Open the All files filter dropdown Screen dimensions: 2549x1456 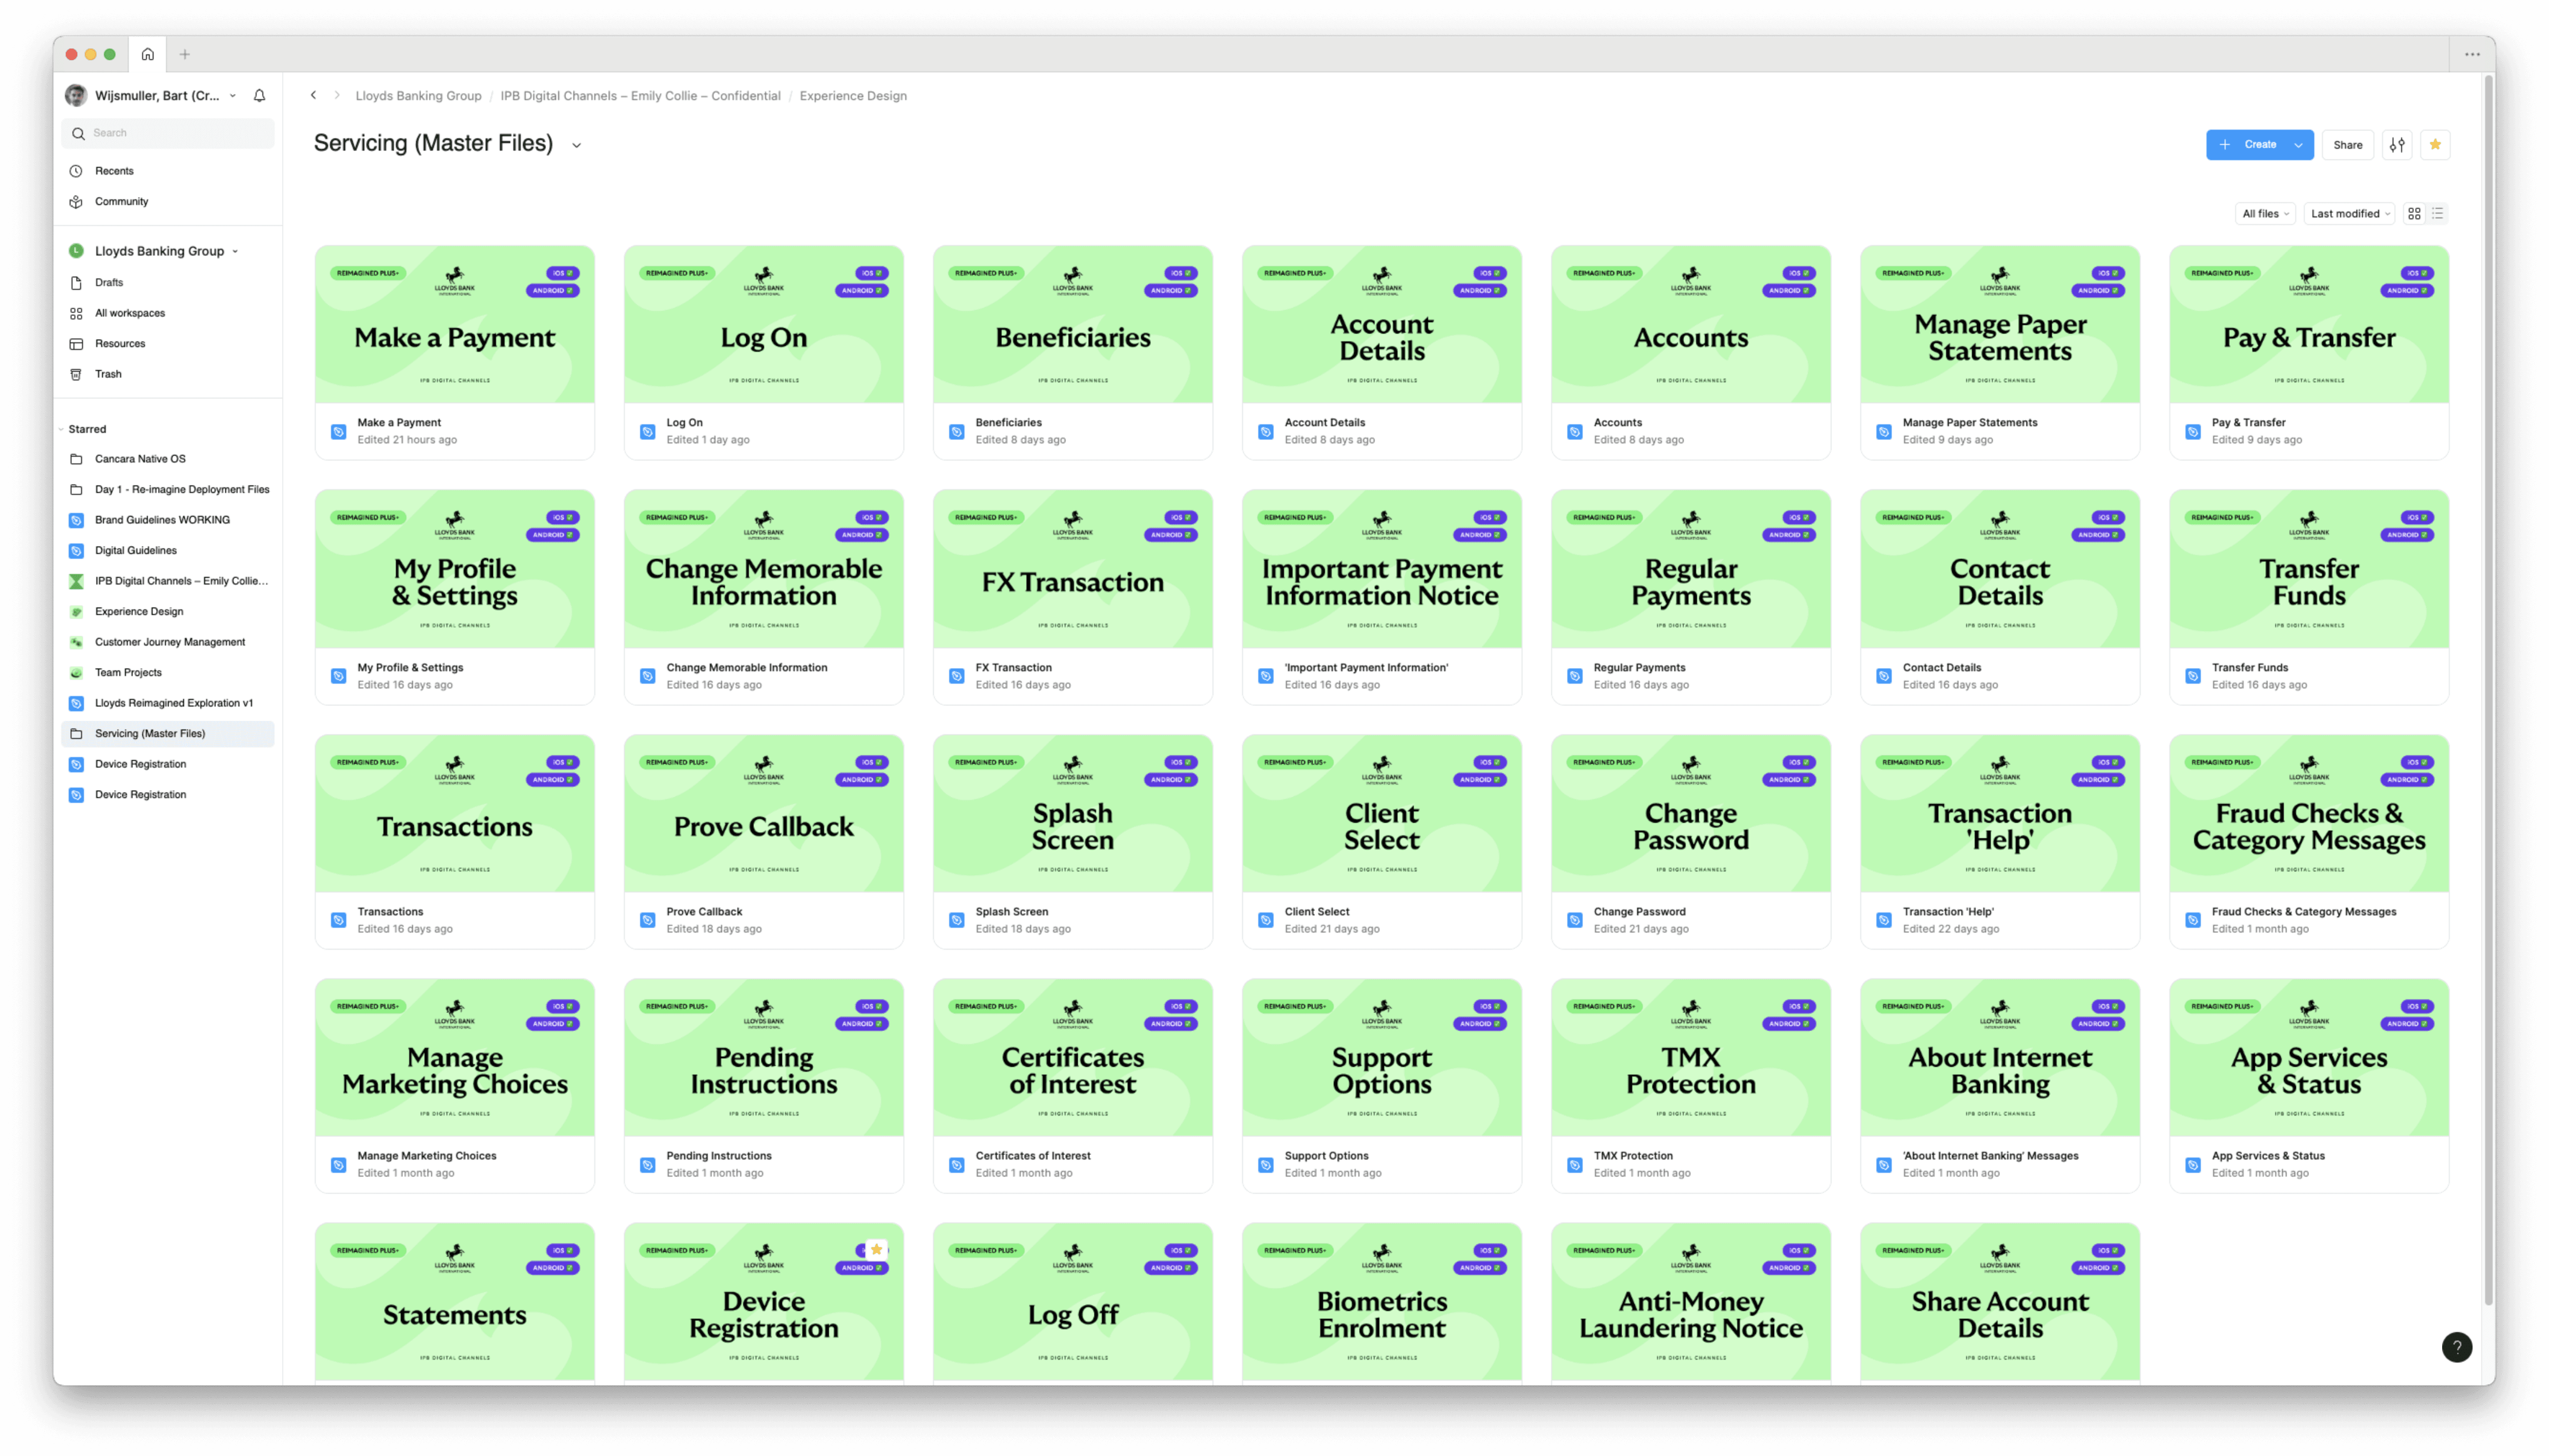coord(2264,213)
